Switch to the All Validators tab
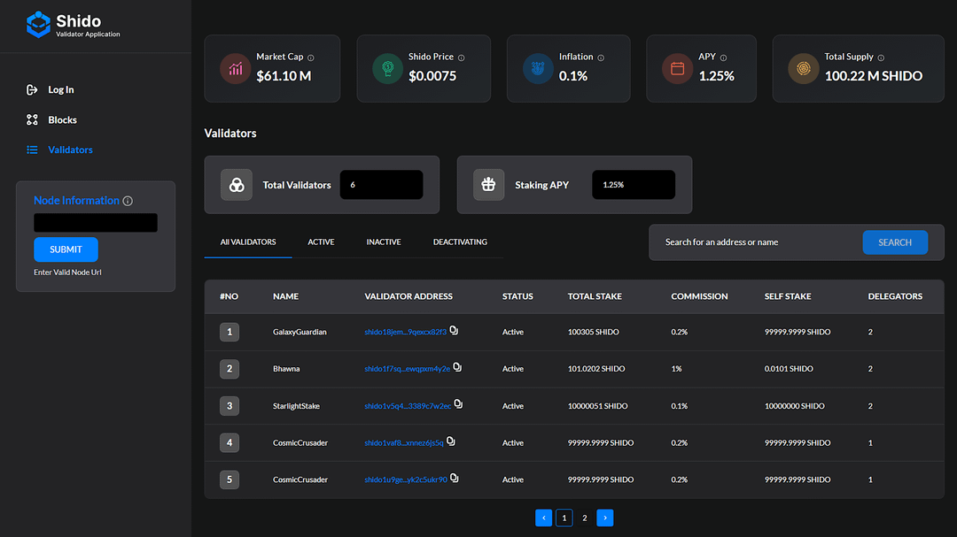The image size is (957, 537). pos(248,242)
